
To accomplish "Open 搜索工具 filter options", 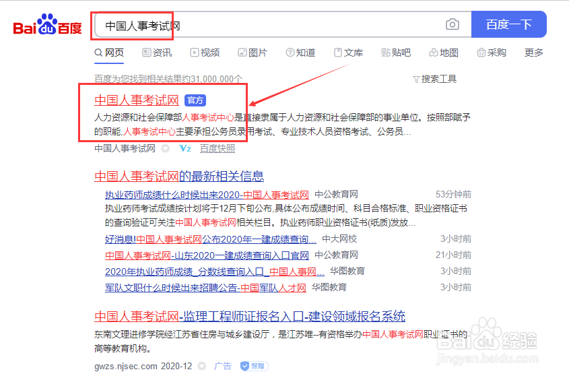I will coord(435,79).
